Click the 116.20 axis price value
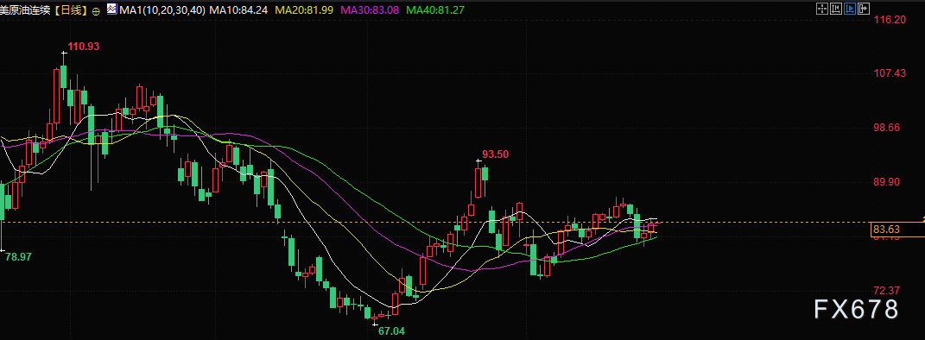This screenshot has height=340, width=925. (x=889, y=20)
